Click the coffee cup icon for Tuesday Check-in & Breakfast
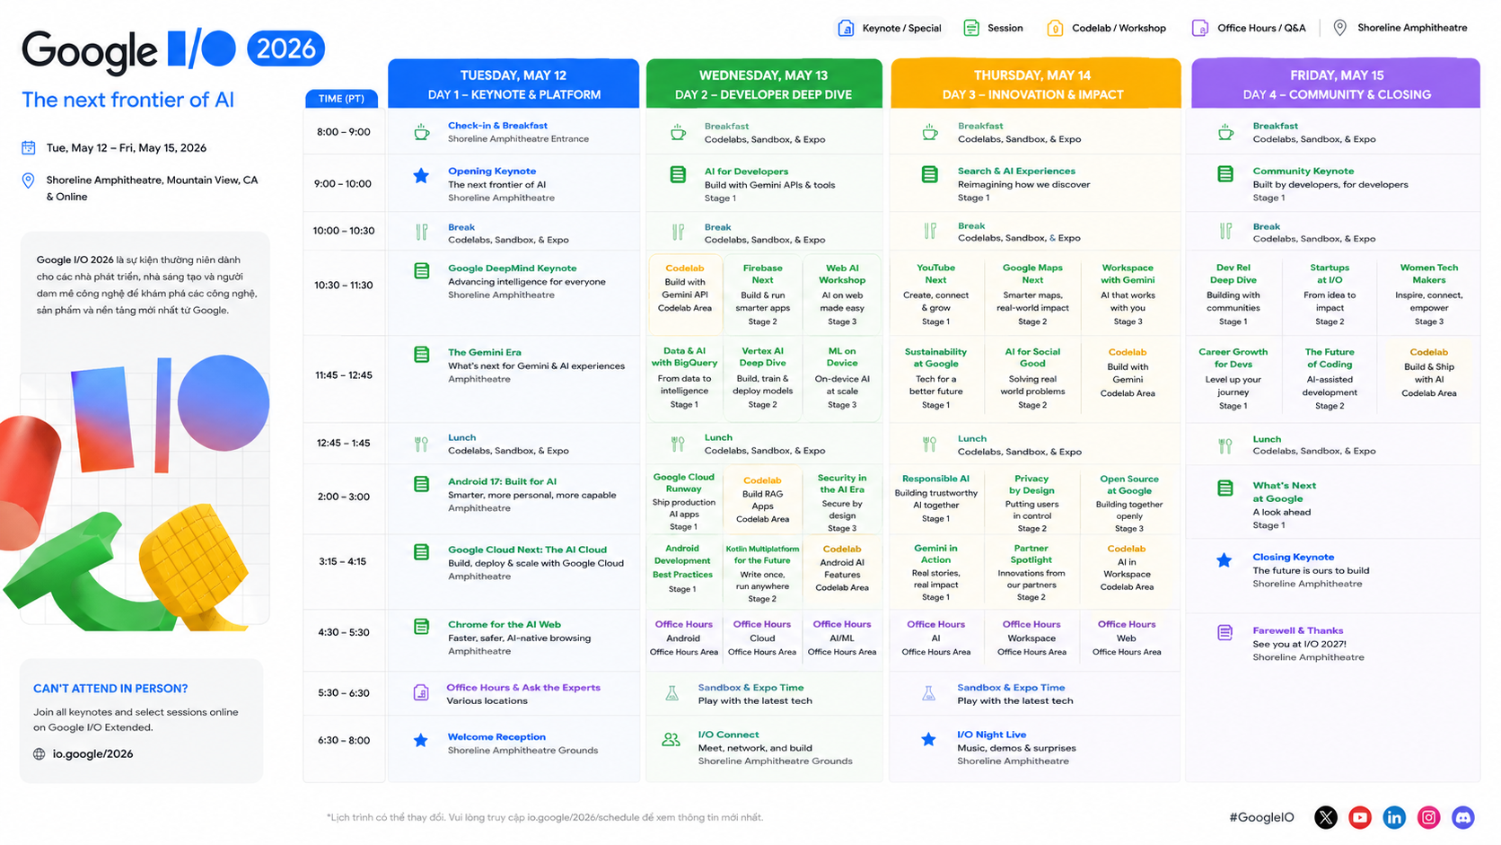Image resolution: width=1501 pixels, height=845 pixels. coord(421,133)
